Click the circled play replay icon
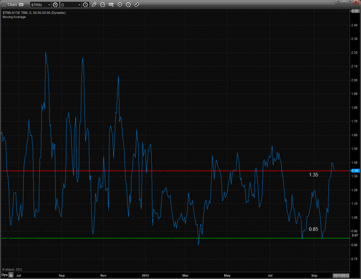Screen dimensions: 361x279 119,5
